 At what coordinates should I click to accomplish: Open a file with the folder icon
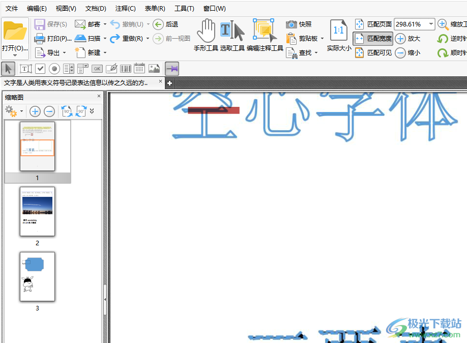[15, 32]
